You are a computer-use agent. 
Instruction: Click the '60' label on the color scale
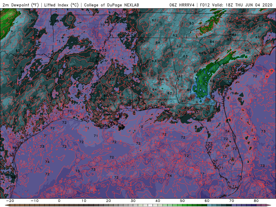click(x=207, y=201)
